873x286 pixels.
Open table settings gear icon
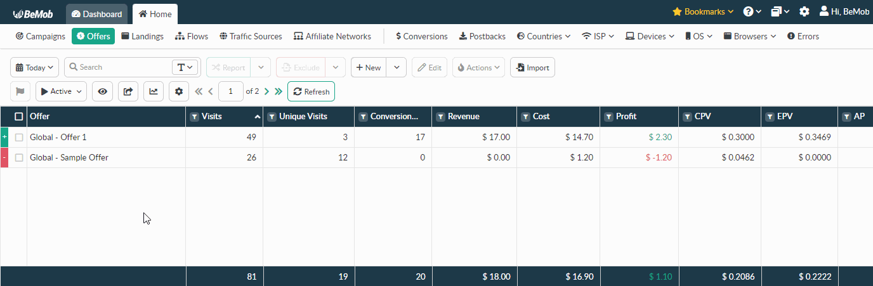179,91
